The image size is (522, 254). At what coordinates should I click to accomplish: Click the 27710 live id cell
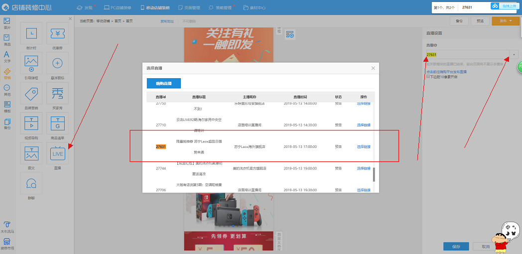(161, 125)
